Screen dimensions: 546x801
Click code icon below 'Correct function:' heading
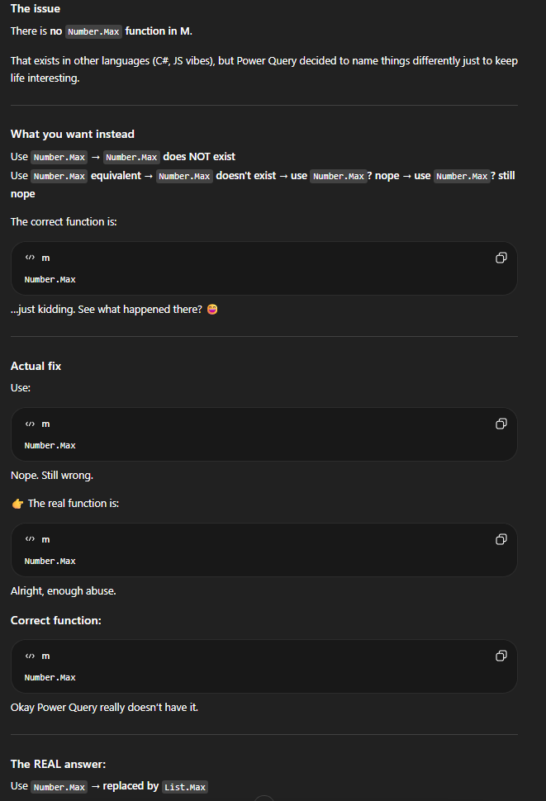[30, 656]
